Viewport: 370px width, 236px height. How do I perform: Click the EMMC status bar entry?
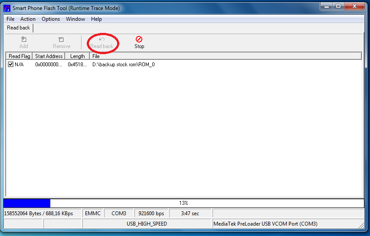pos(93,213)
